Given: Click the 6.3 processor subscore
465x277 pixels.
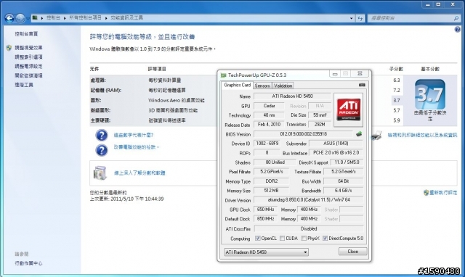Looking at the screenshot, I should click(x=397, y=80).
